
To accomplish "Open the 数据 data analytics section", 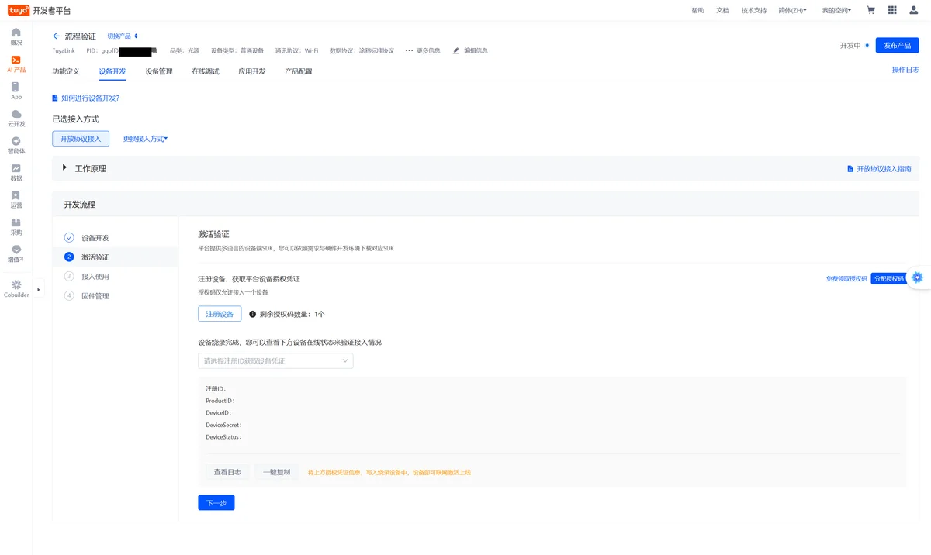I will click(x=16, y=172).
